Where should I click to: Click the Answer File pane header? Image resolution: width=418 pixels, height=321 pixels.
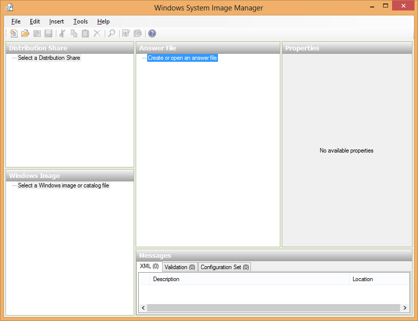[208, 48]
